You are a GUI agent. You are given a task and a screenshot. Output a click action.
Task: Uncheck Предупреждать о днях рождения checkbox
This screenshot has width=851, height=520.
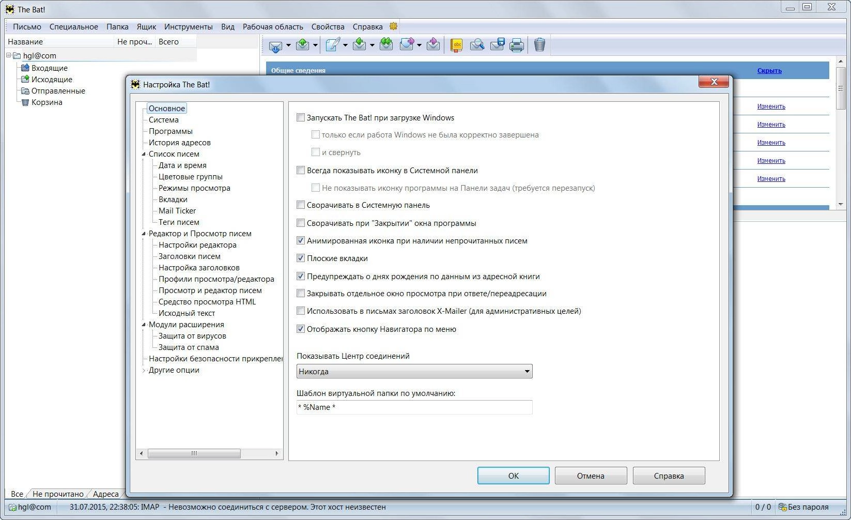click(301, 277)
